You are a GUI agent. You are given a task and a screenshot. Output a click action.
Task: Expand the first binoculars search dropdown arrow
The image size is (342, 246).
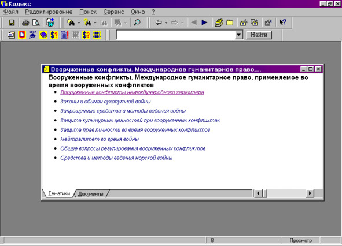coord(79,23)
